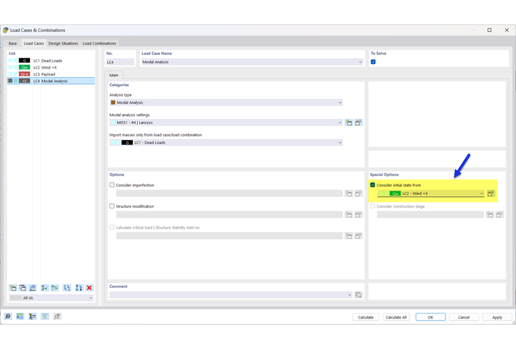Click the renumber load cases icon

click(x=79, y=288)
